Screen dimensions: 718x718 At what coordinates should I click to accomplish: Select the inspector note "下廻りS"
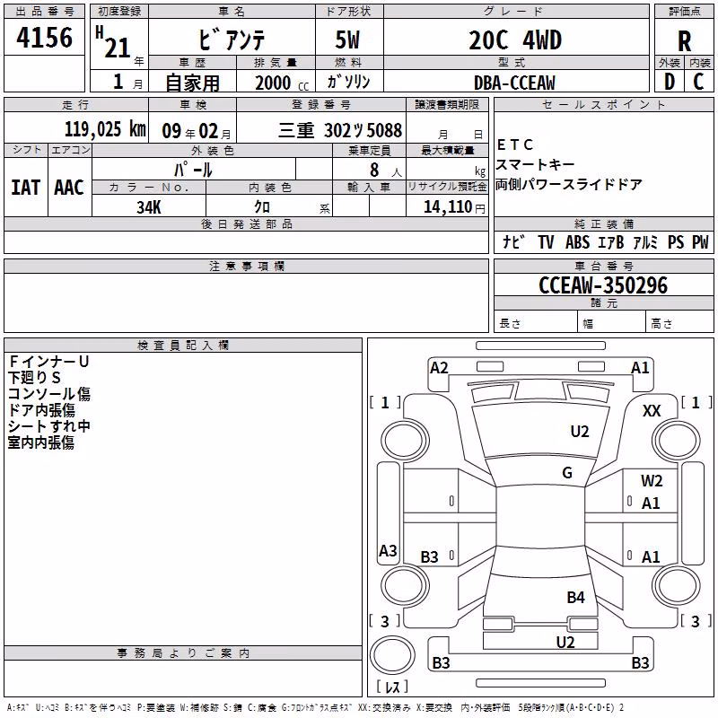point(34,378)
